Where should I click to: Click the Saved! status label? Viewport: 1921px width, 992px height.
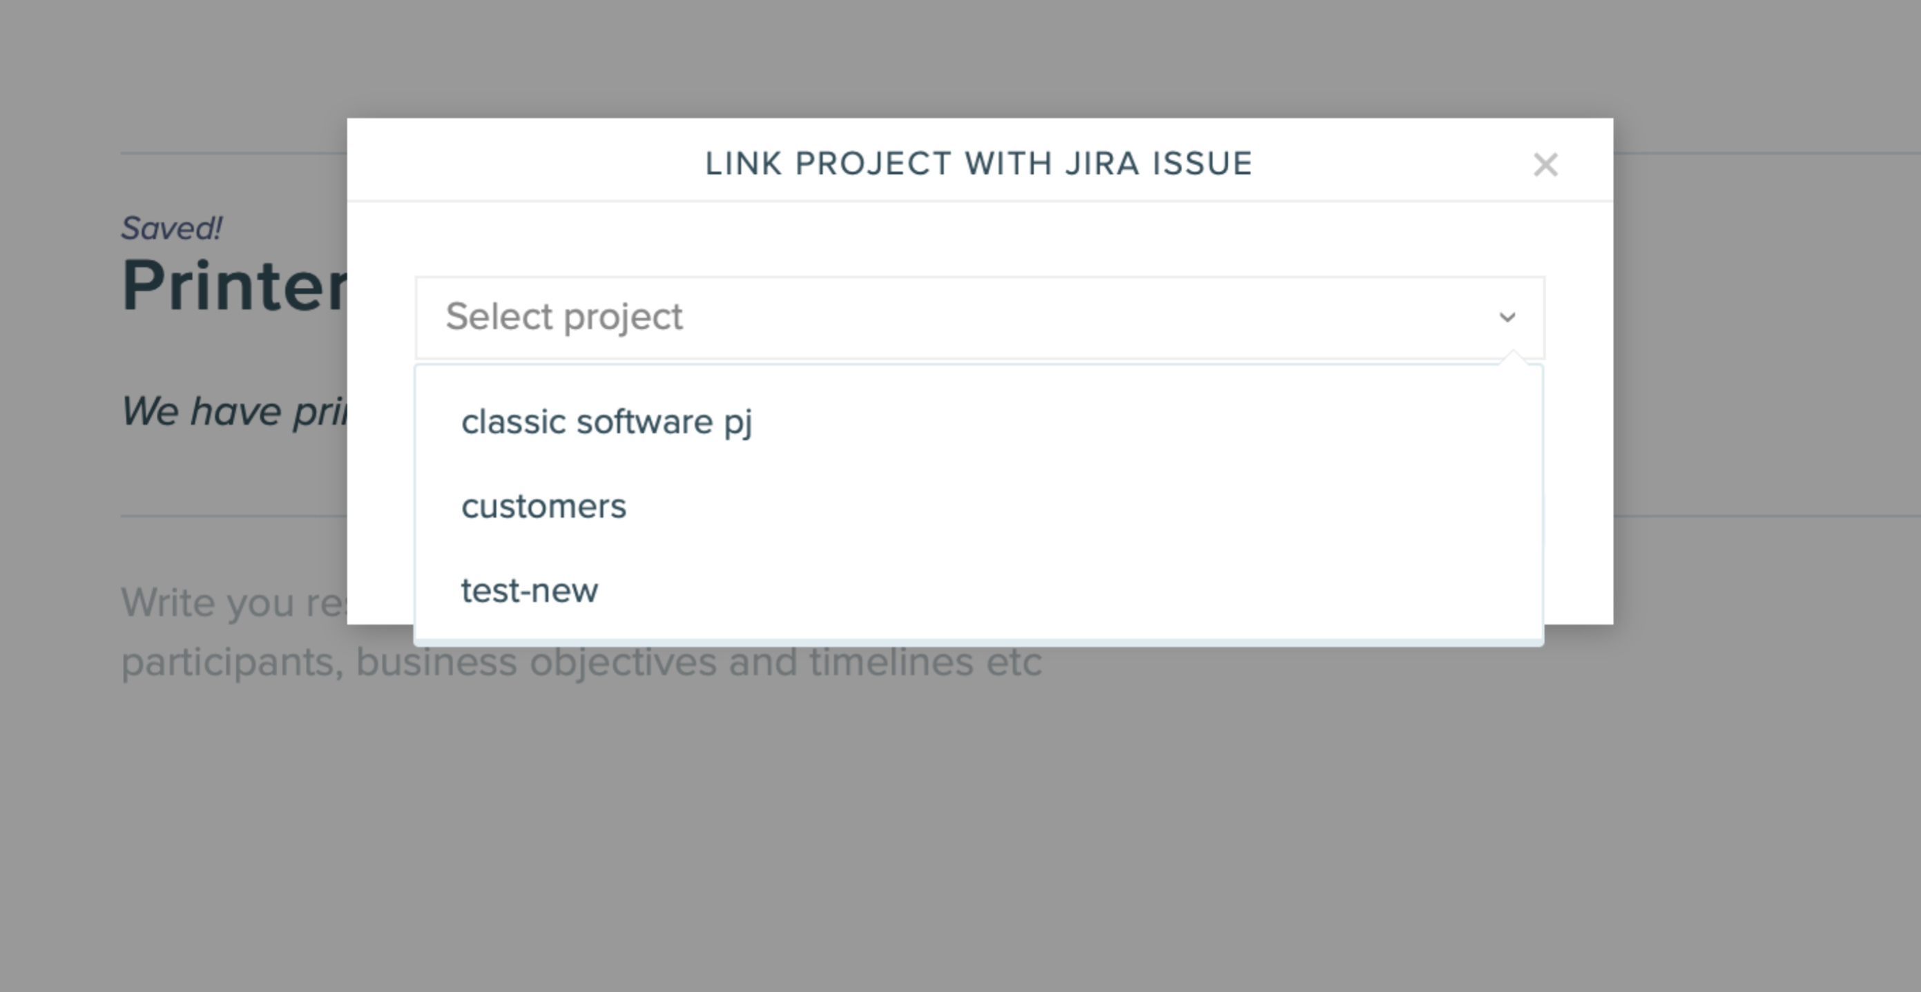[x=171, y=228]
